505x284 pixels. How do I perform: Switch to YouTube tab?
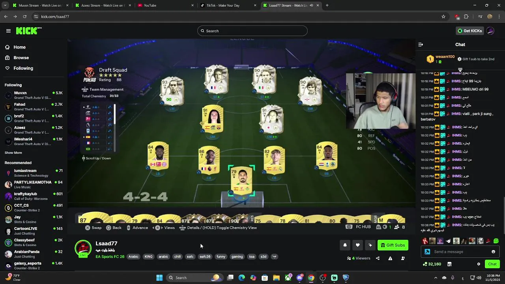point(166,6)
